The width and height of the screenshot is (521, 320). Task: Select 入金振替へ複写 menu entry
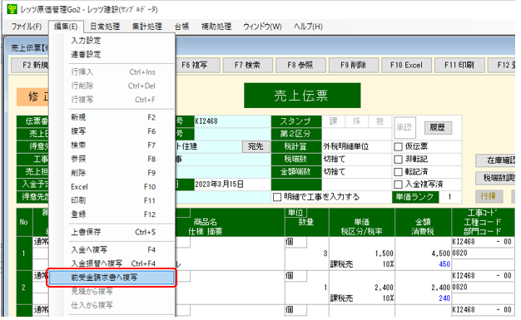tap(112, 263)
